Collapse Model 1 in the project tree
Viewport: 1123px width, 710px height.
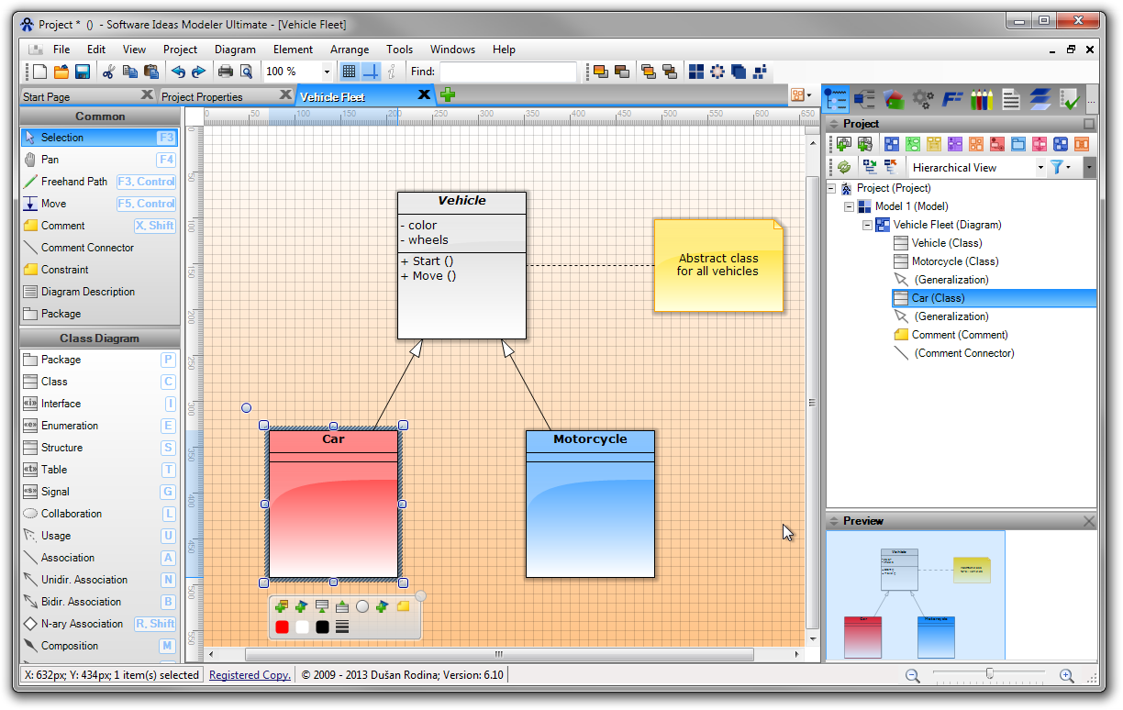pyautogui.click(x=850, y=206)
